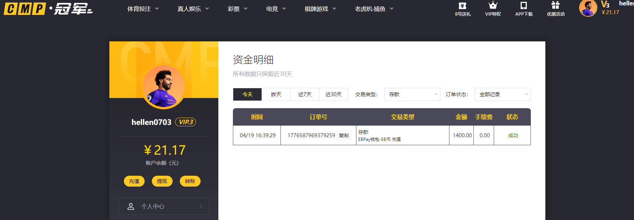Click the ¥21.17 balance in header
634x220 pixels.
(610, 12)
